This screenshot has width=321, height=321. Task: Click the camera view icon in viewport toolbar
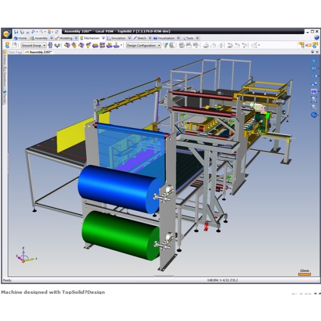tap(314, 76)
